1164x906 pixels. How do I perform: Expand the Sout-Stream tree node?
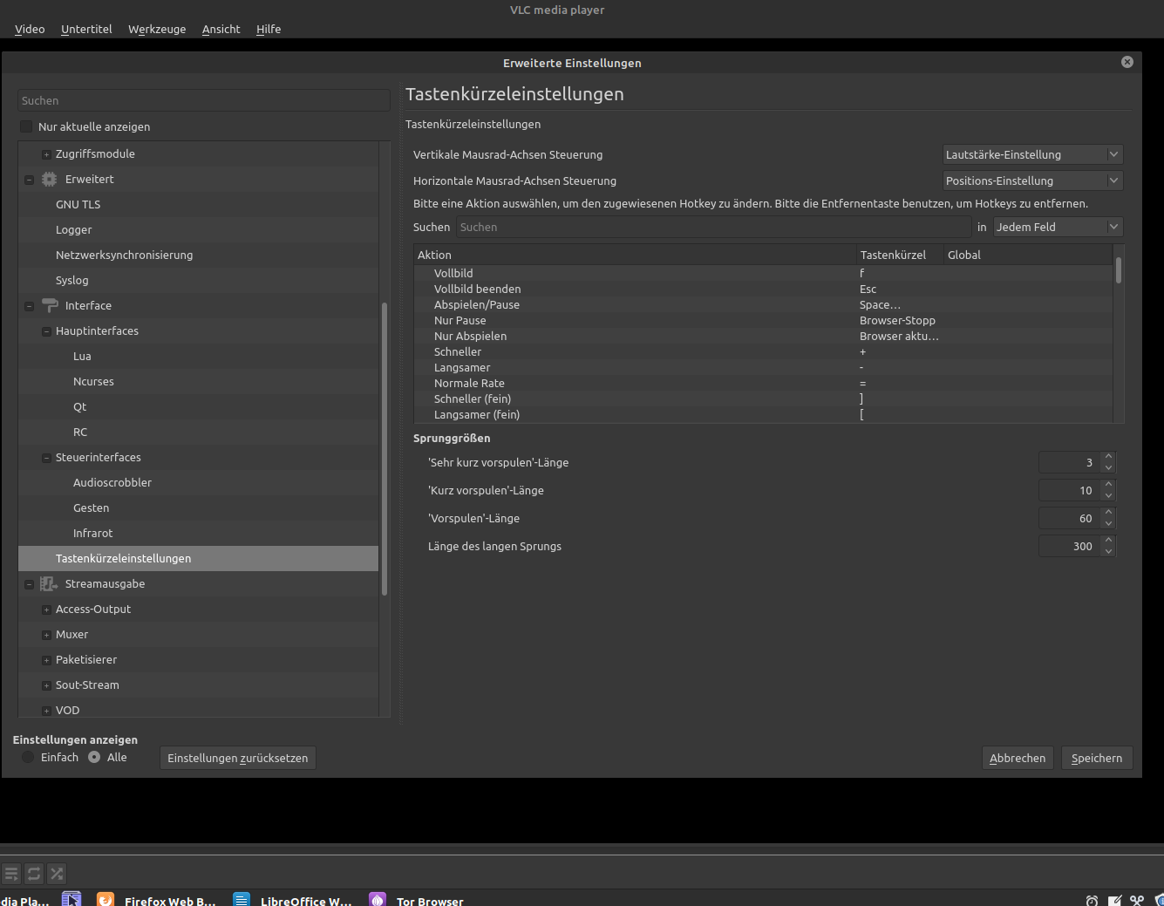(x=46, y=685)
